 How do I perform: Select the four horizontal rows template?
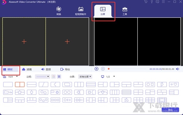[126, 92]
